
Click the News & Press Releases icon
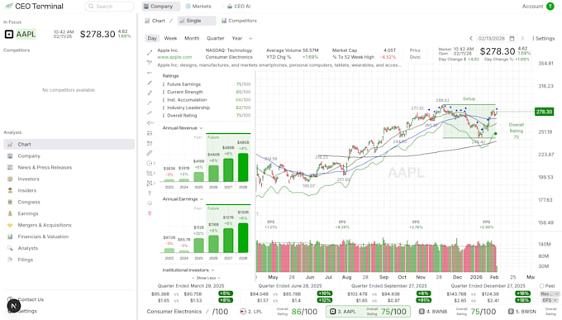click(x=10, y=167)
